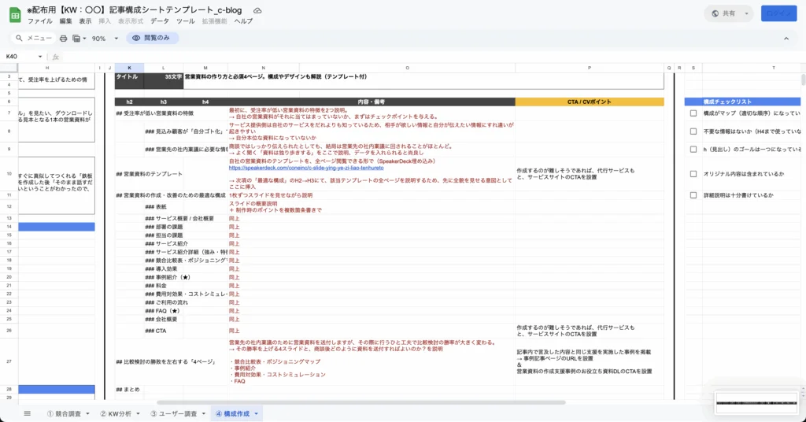Expand the 共有 share dropdown arrow

coord(746,13)
